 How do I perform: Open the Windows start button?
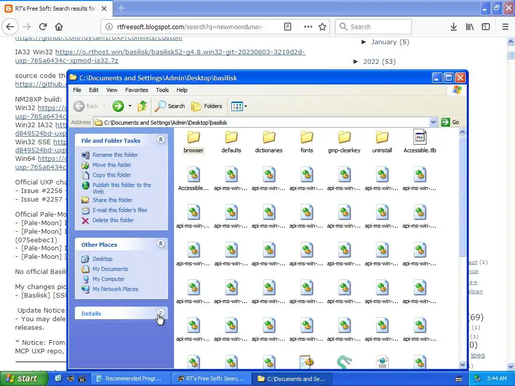[x=23, y=378]
